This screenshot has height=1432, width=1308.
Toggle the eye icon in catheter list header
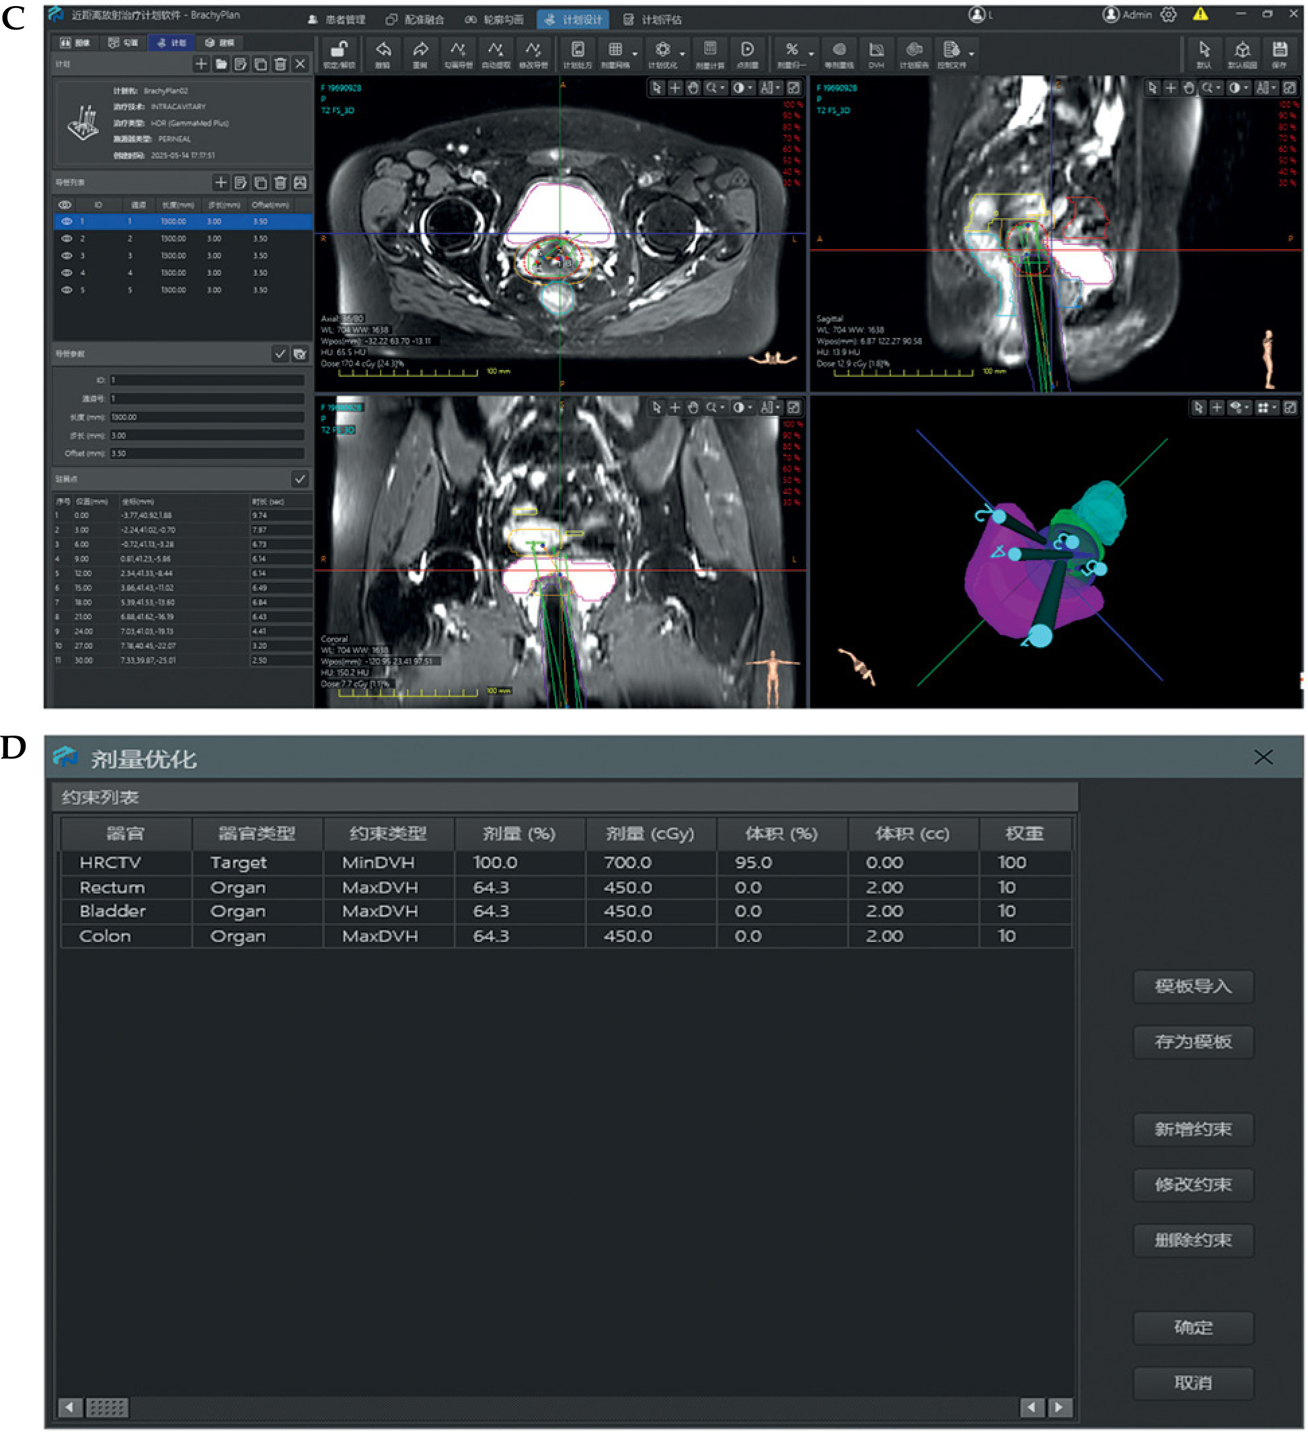pos(65,205)
